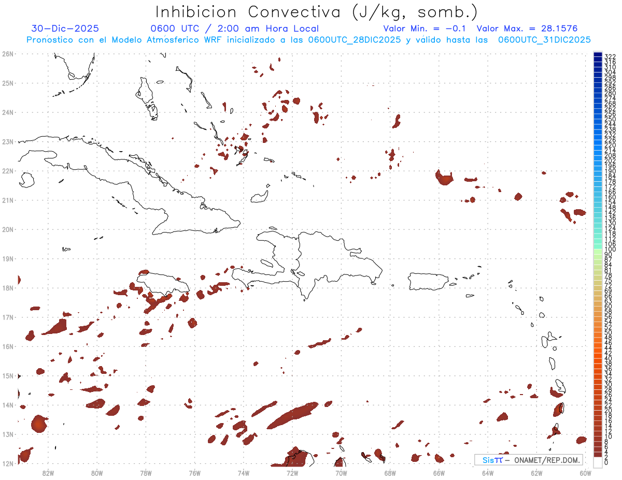Select the legend value "202"
The image size is (622, 480).
610,161
